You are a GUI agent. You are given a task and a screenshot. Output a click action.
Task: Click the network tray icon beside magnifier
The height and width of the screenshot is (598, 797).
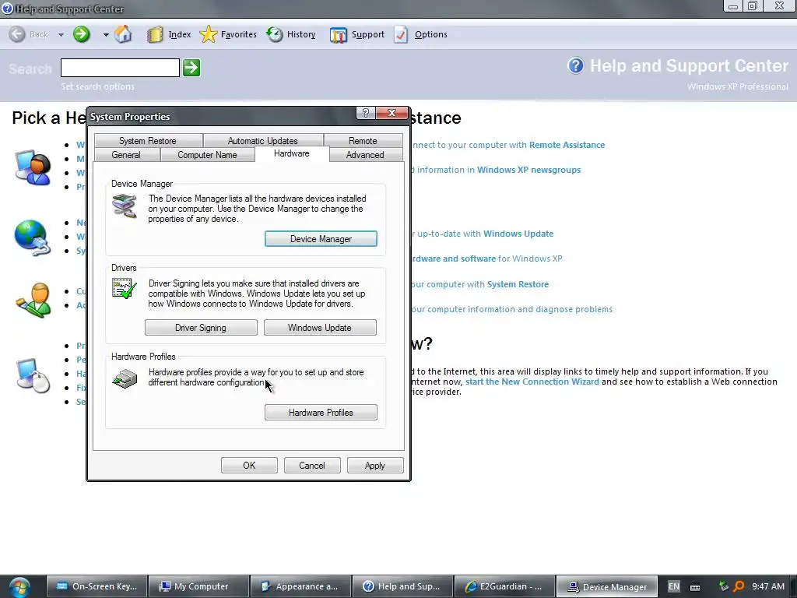coord(724,586)
